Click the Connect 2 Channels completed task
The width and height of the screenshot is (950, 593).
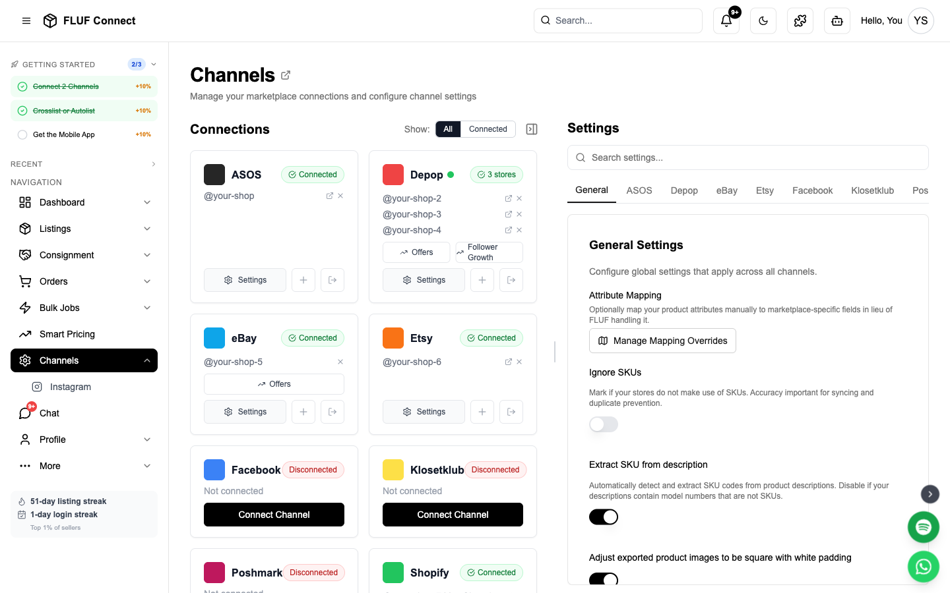[x=84, y=86]
